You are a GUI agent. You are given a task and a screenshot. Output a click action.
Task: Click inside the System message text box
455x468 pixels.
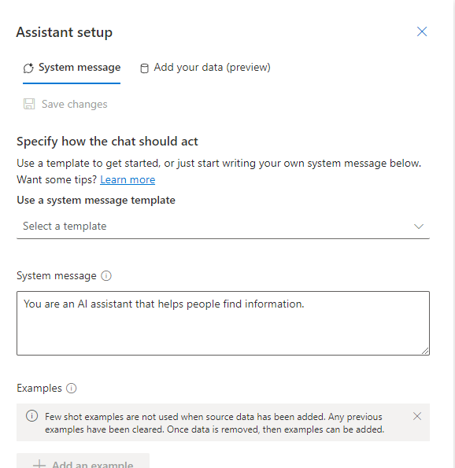(223, 323)
